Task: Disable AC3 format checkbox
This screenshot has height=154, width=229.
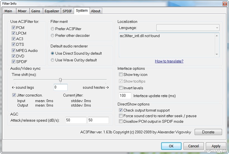Action: click(x=13, y=39)
